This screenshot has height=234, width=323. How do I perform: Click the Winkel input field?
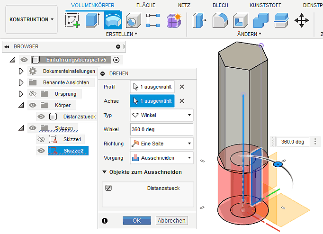[161, 129]
